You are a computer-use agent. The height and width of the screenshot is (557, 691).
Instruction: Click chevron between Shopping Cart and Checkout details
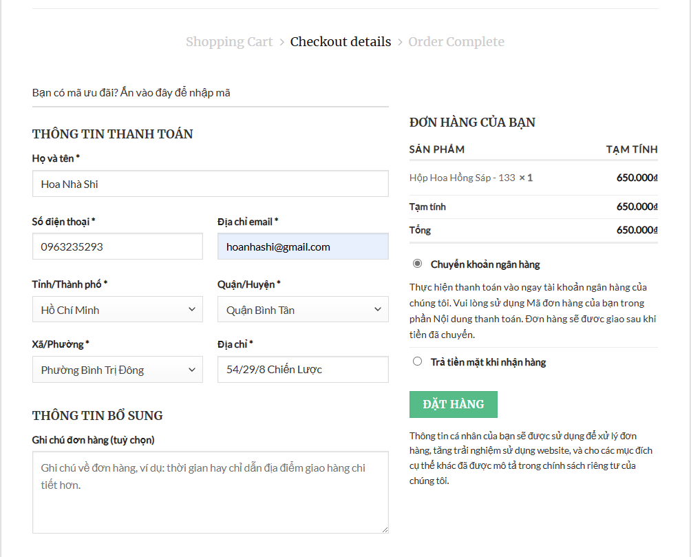click(281, 43)
